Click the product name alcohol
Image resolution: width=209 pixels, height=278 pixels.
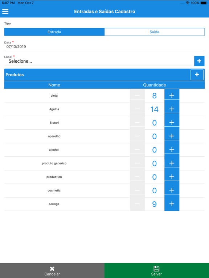(54, 150)
